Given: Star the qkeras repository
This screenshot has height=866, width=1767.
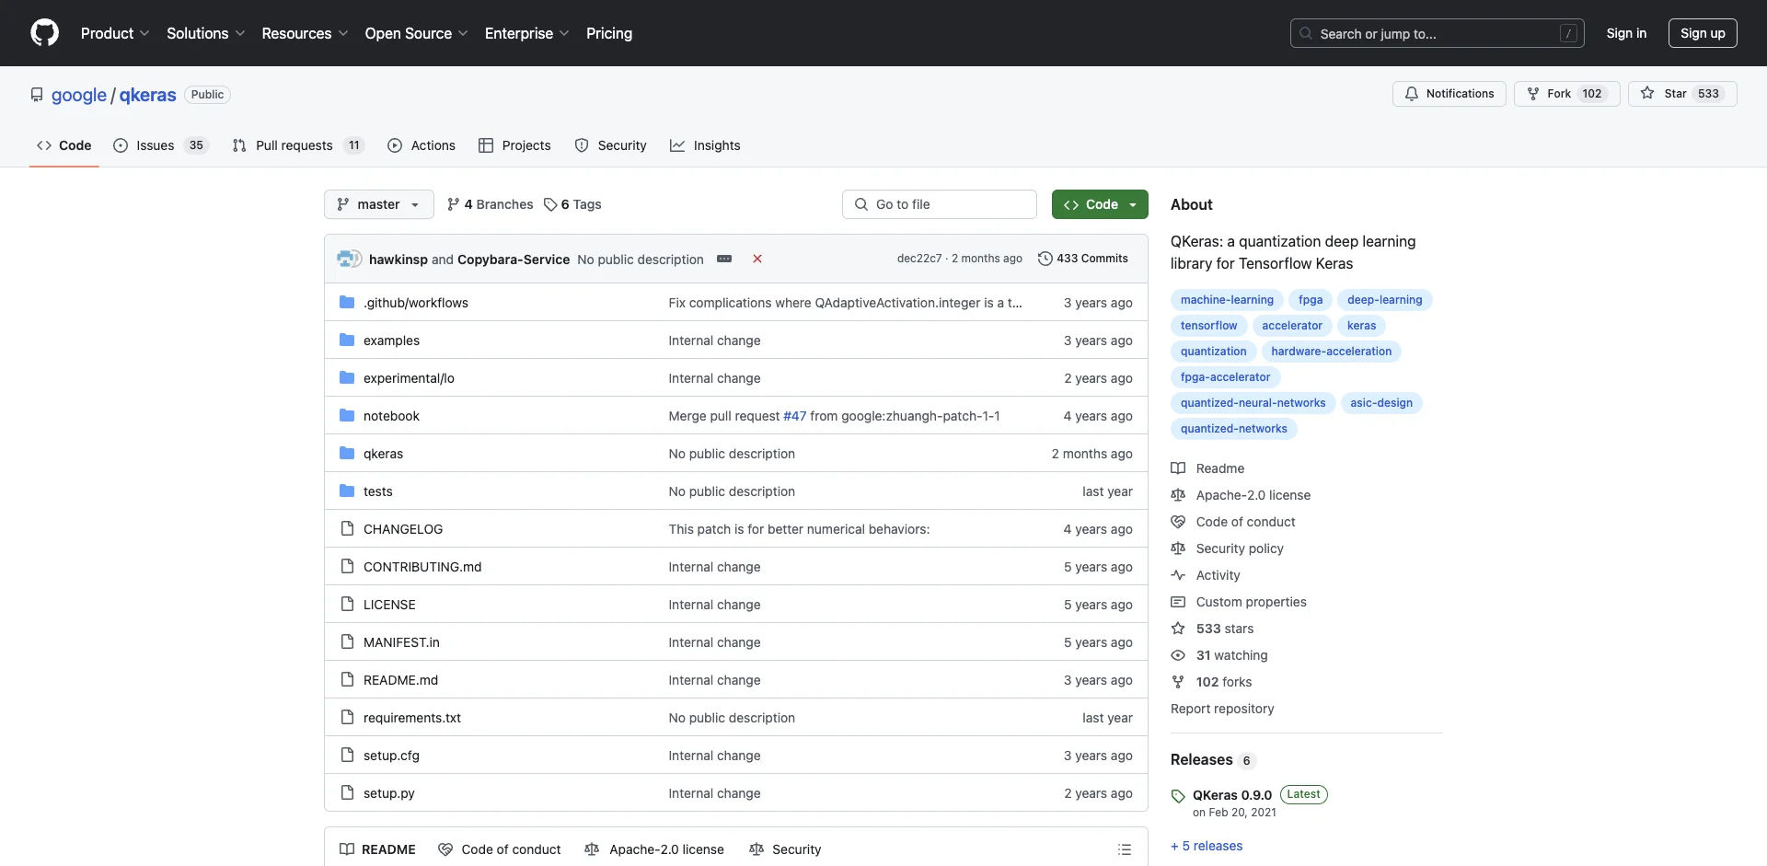Looking at the screenshot, I should (1682, 94).
